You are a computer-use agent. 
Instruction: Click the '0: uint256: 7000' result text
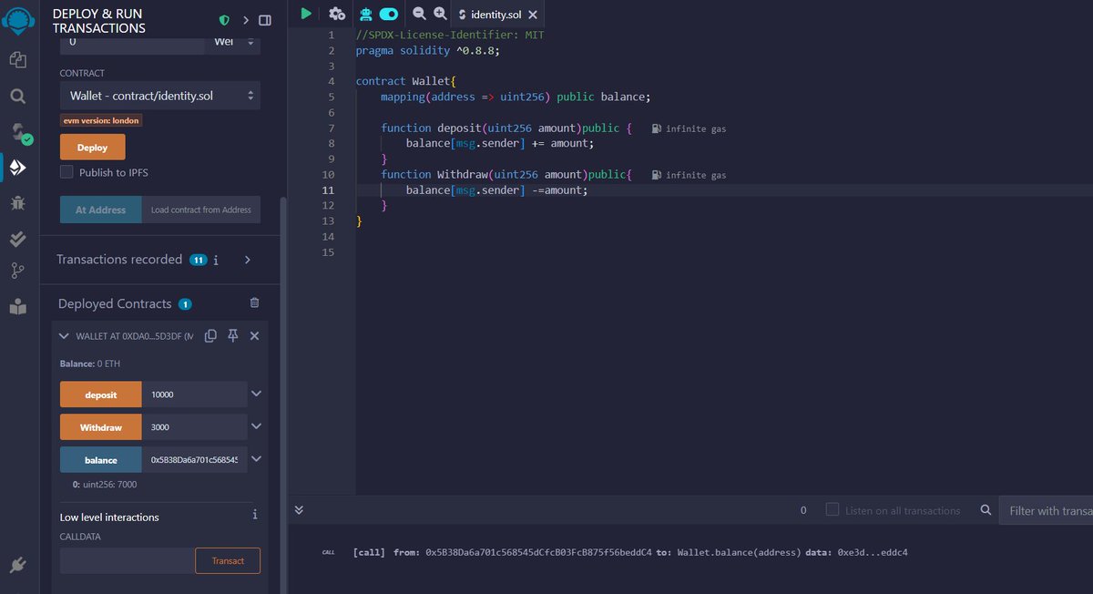click(x=105, y=485)
